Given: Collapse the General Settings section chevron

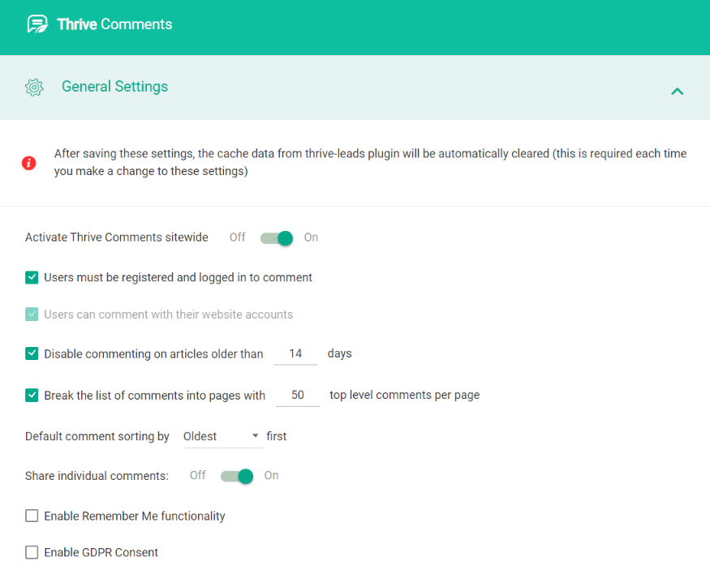Looking at the screenshot, I should pos(677,92).
